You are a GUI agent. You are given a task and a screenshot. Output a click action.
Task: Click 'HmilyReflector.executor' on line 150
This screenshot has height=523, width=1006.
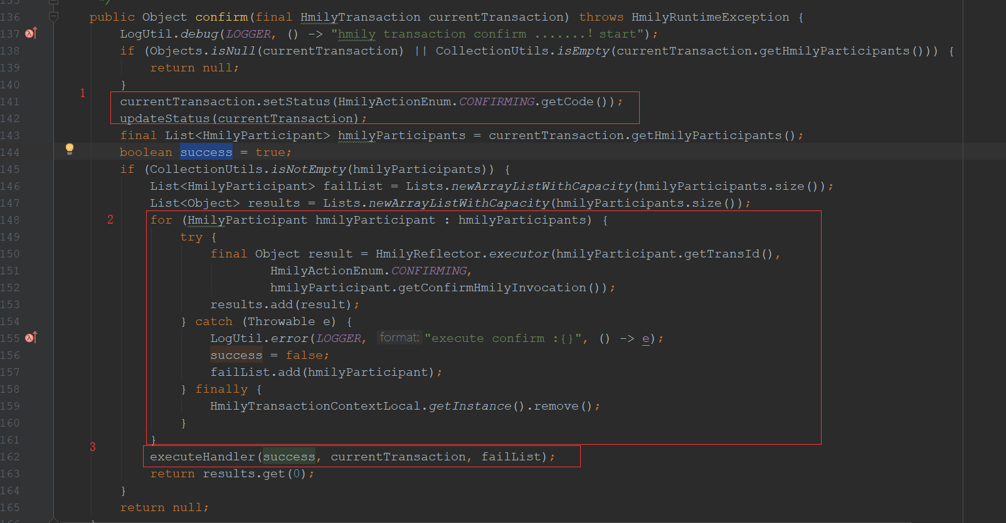462,254
